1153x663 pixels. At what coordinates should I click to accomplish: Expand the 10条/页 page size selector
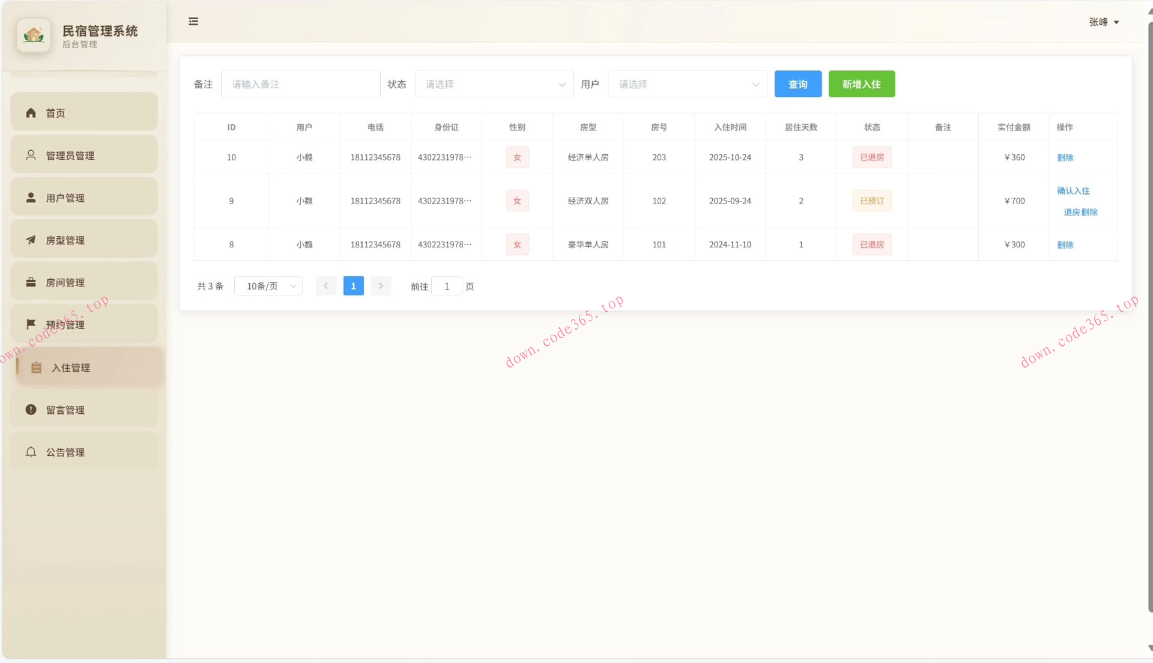(x=268, y=286)
